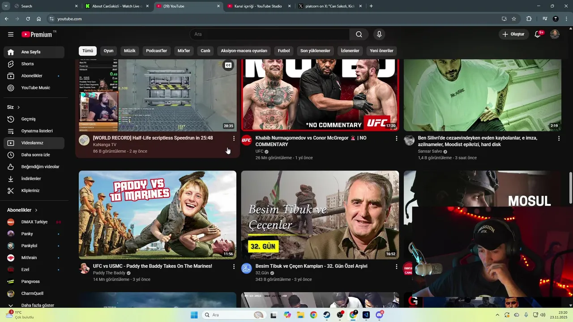The image size is (573, 322).
Task: Open the tab search dropdown arrow
Action: pyautogui.click(x=6, y=6)
